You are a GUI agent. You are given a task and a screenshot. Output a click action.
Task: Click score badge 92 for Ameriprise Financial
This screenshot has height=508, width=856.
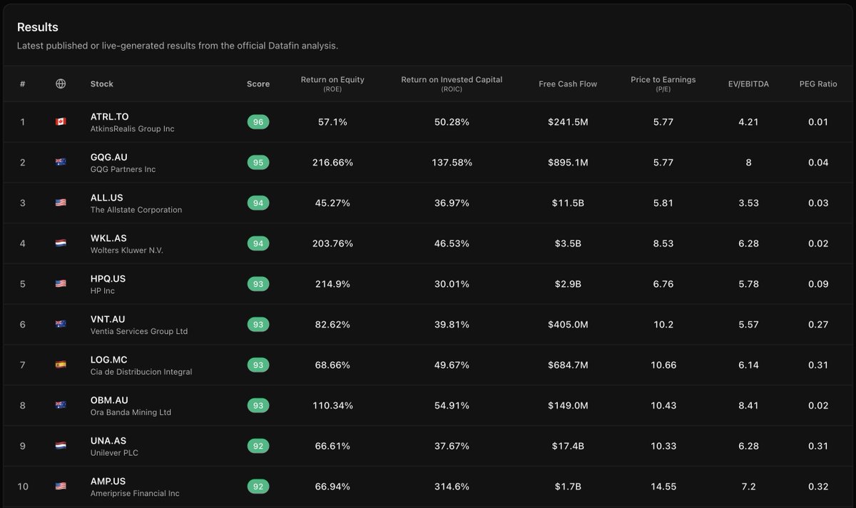[x=258, y=487]
